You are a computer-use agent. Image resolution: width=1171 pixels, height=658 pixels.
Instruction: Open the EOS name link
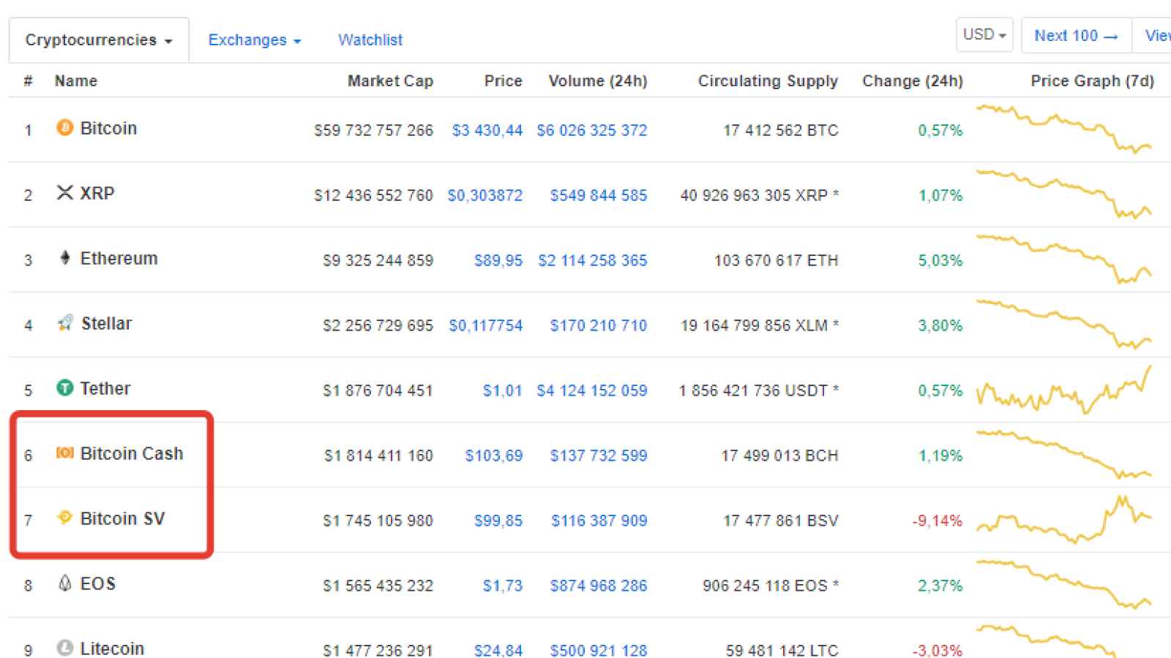click(98, 584)
